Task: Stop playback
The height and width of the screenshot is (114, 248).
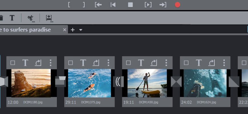Action: pos(130,5)
